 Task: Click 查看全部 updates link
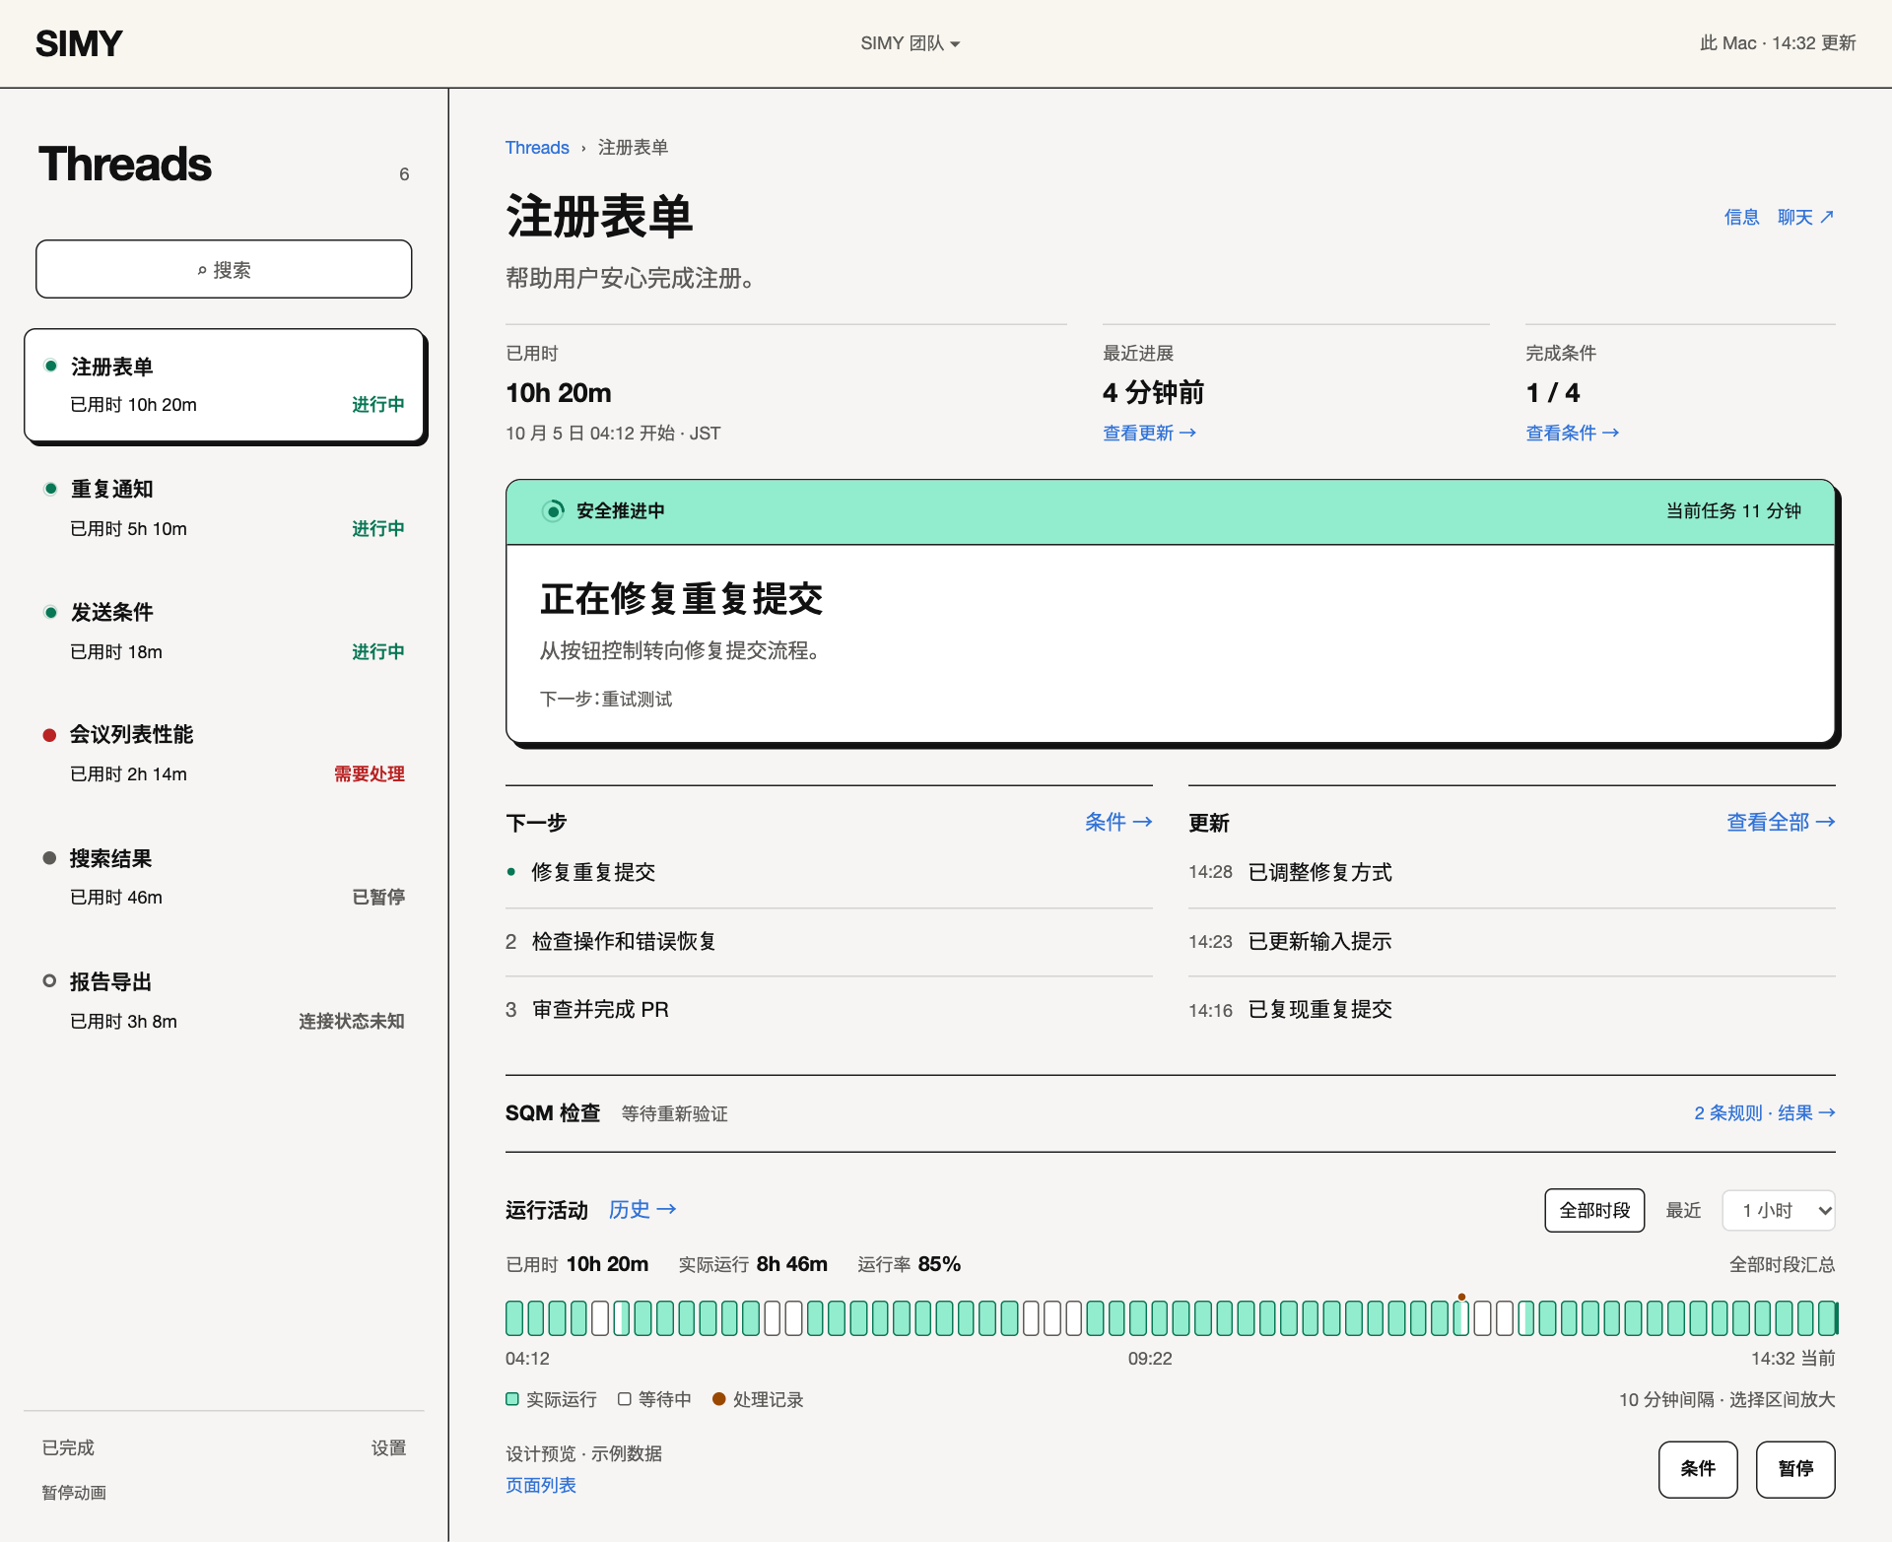(1781, 822)
